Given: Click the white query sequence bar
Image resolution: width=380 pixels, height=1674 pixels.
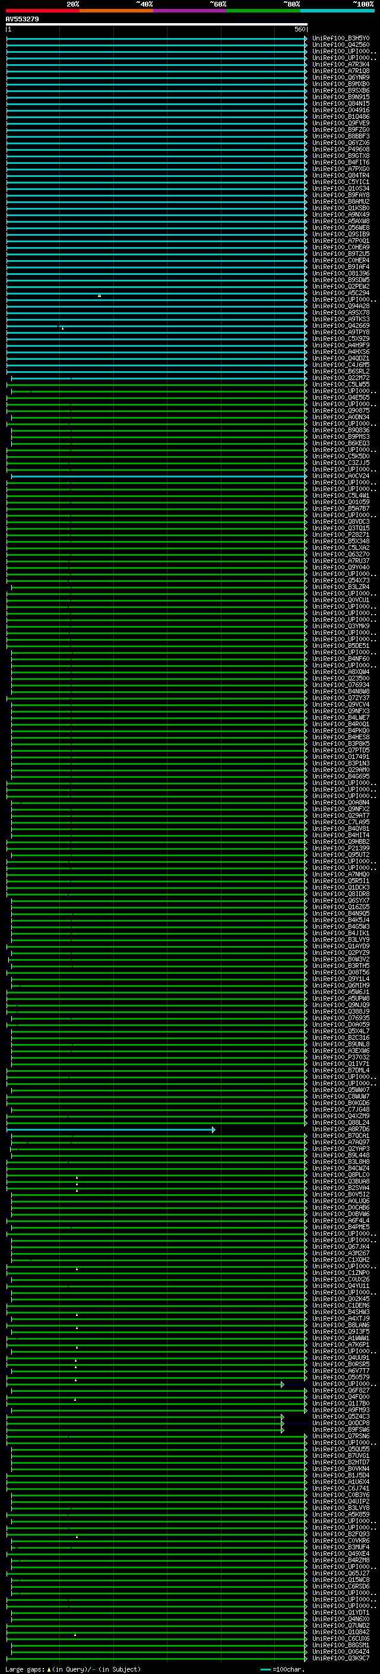Looking at the screenshot, I should [x=157, y=25].
